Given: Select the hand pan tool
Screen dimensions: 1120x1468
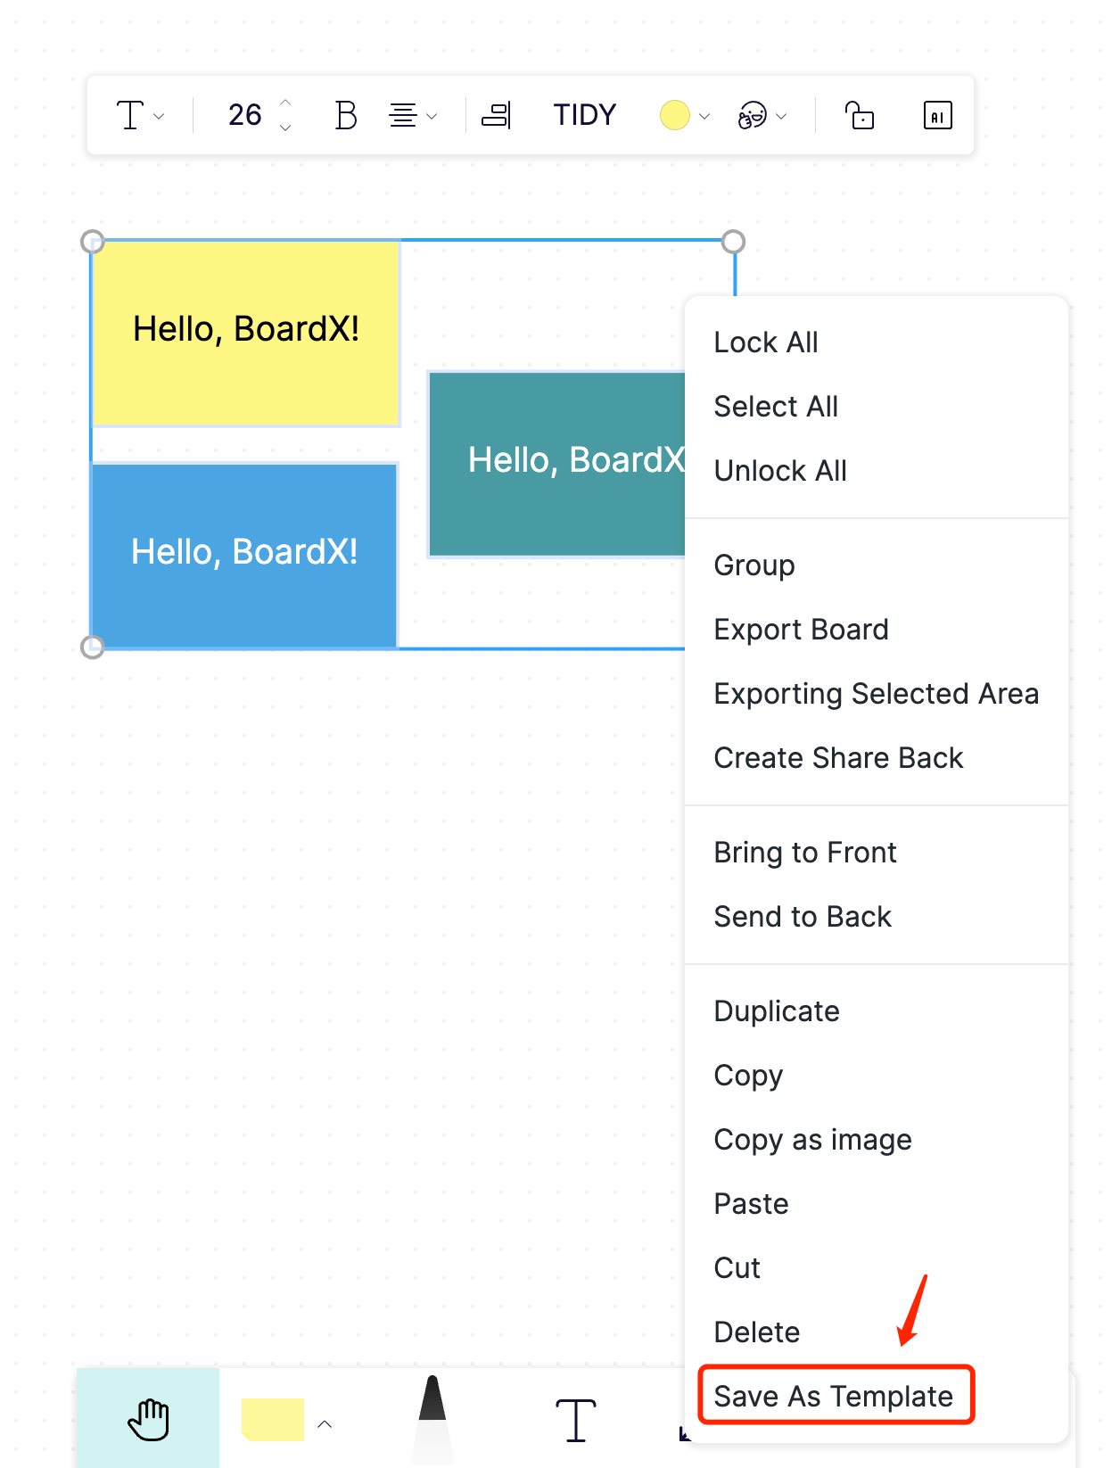Looking at the screenshot, I should click(x=148, y=1418).
